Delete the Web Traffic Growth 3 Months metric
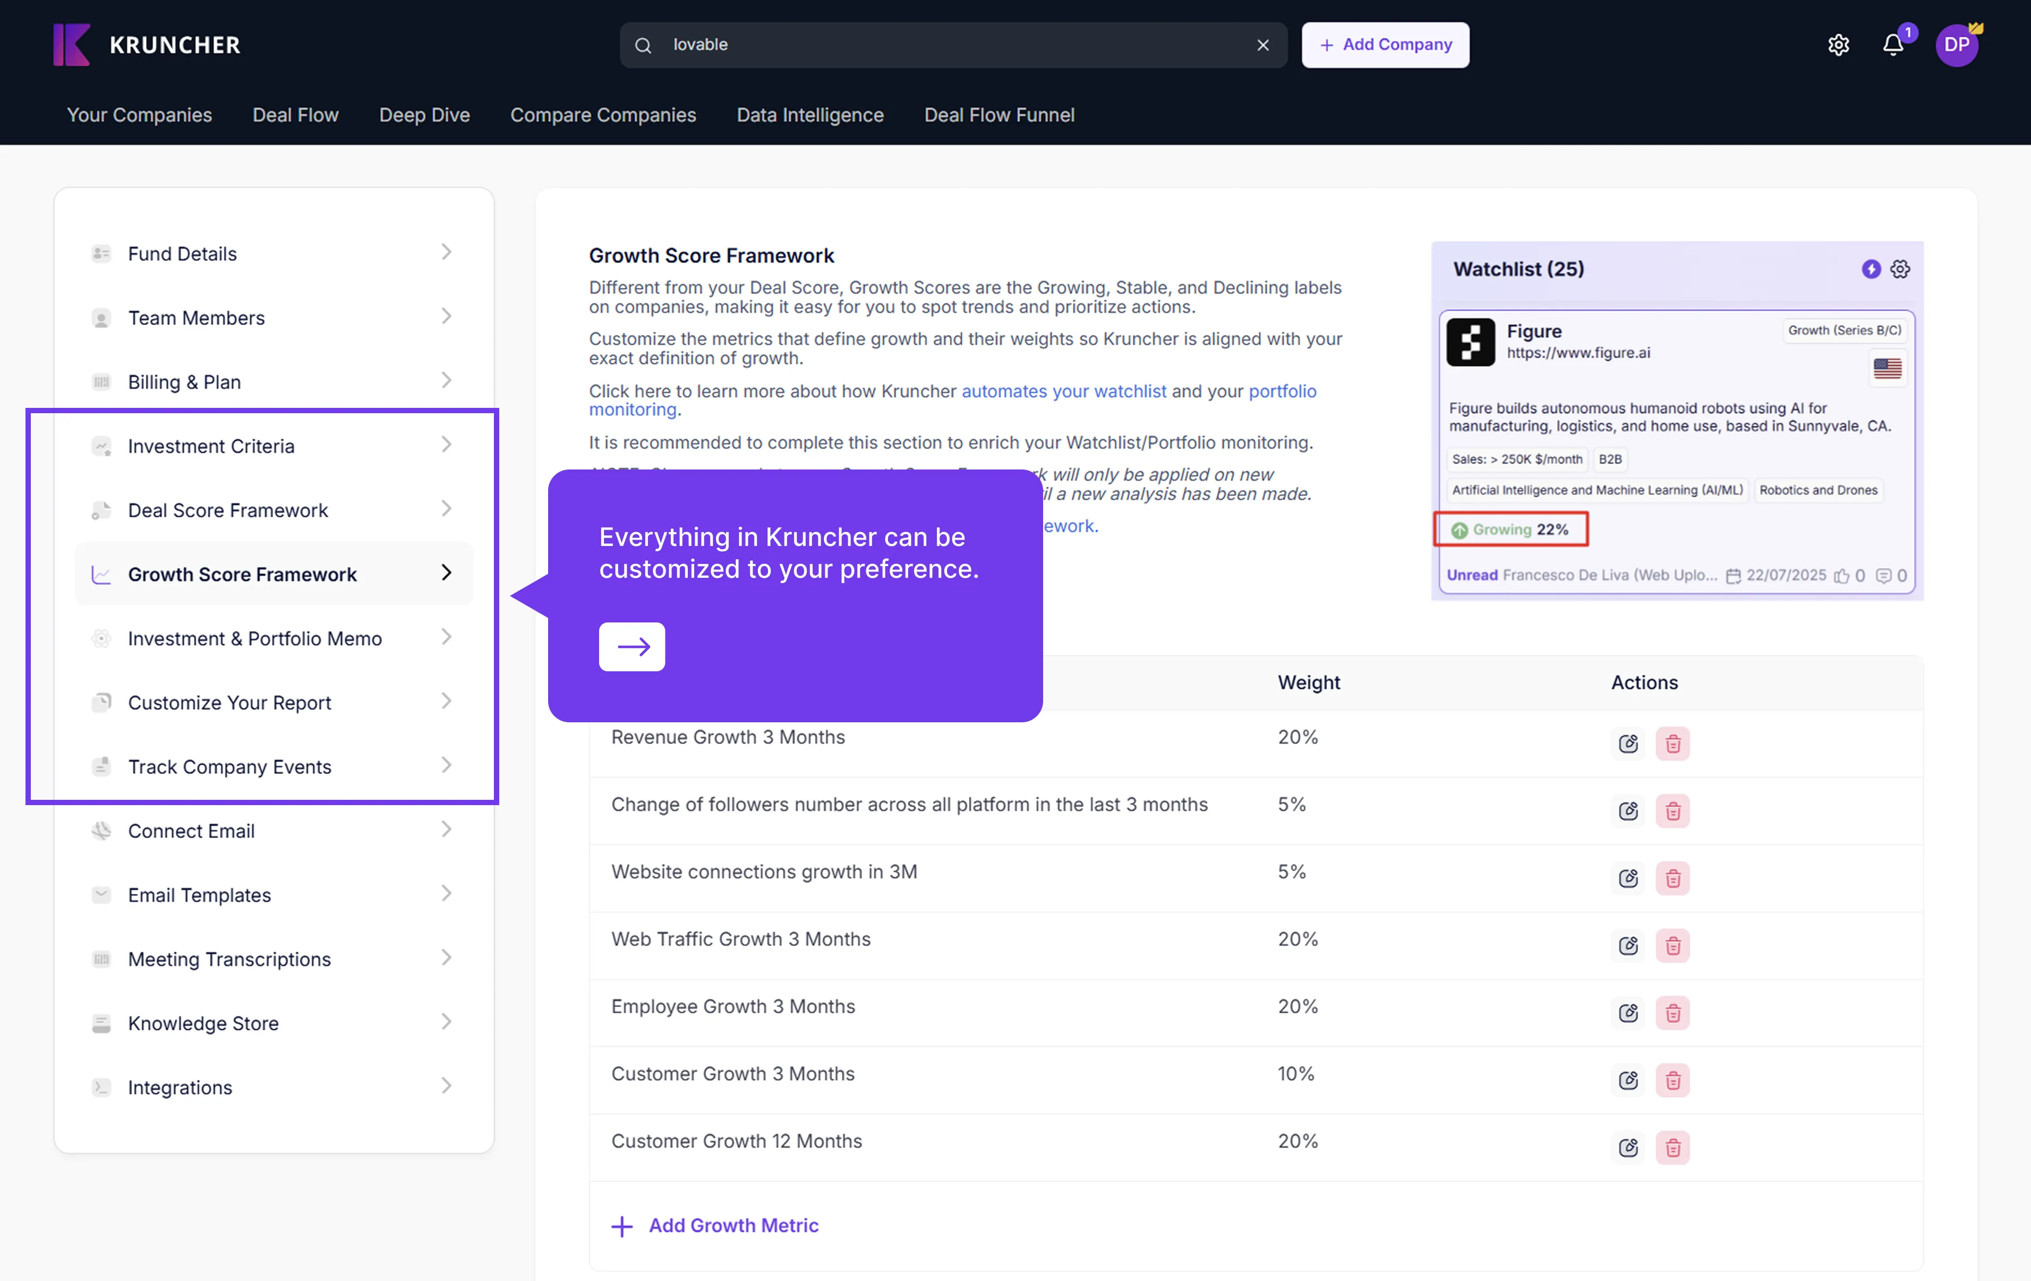2031x1281 pixels. pyautogui.click(x=1672, y=946)
